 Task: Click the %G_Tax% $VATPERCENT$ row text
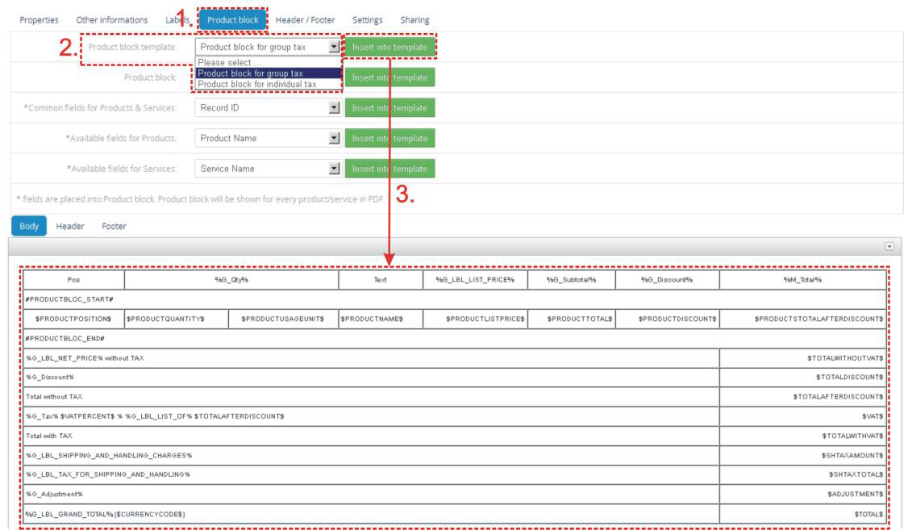click(155, 416)
